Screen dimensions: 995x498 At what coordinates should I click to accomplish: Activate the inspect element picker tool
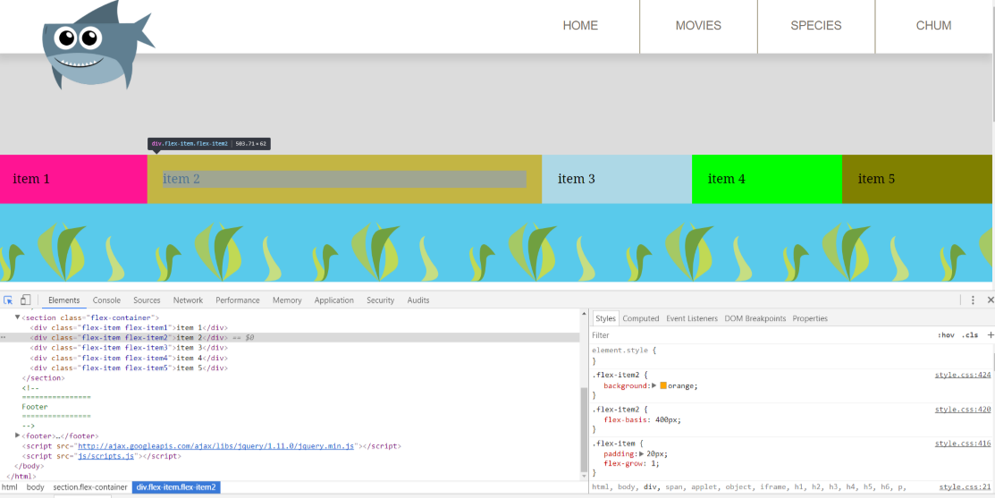pos(8,300)
